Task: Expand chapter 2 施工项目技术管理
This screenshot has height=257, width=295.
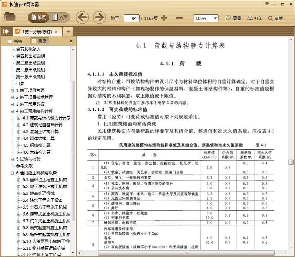Action: click(x=12, y=98)
